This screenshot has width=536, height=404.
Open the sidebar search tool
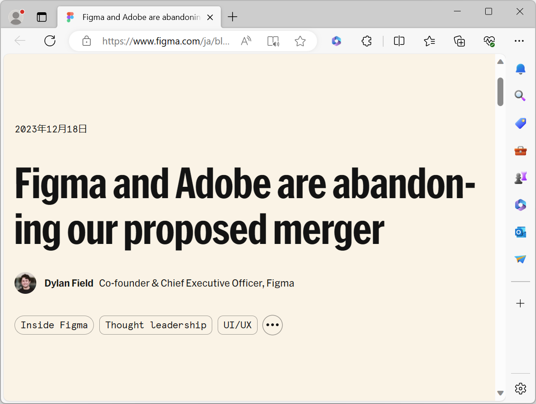520,96
